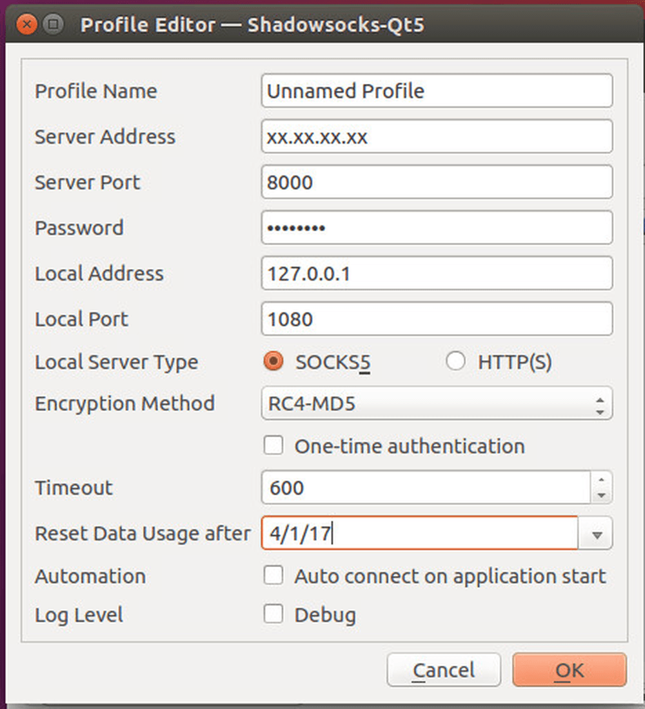This screenshot has width=645, height=709.
Task: Select the SOCKS5 radio button
Action: pos(273,363)
